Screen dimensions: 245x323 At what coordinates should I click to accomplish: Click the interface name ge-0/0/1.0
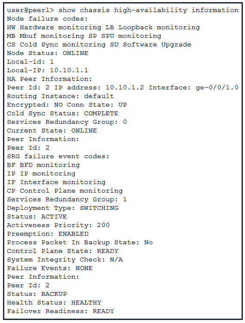pyautogui.click(x=217, y=88)
